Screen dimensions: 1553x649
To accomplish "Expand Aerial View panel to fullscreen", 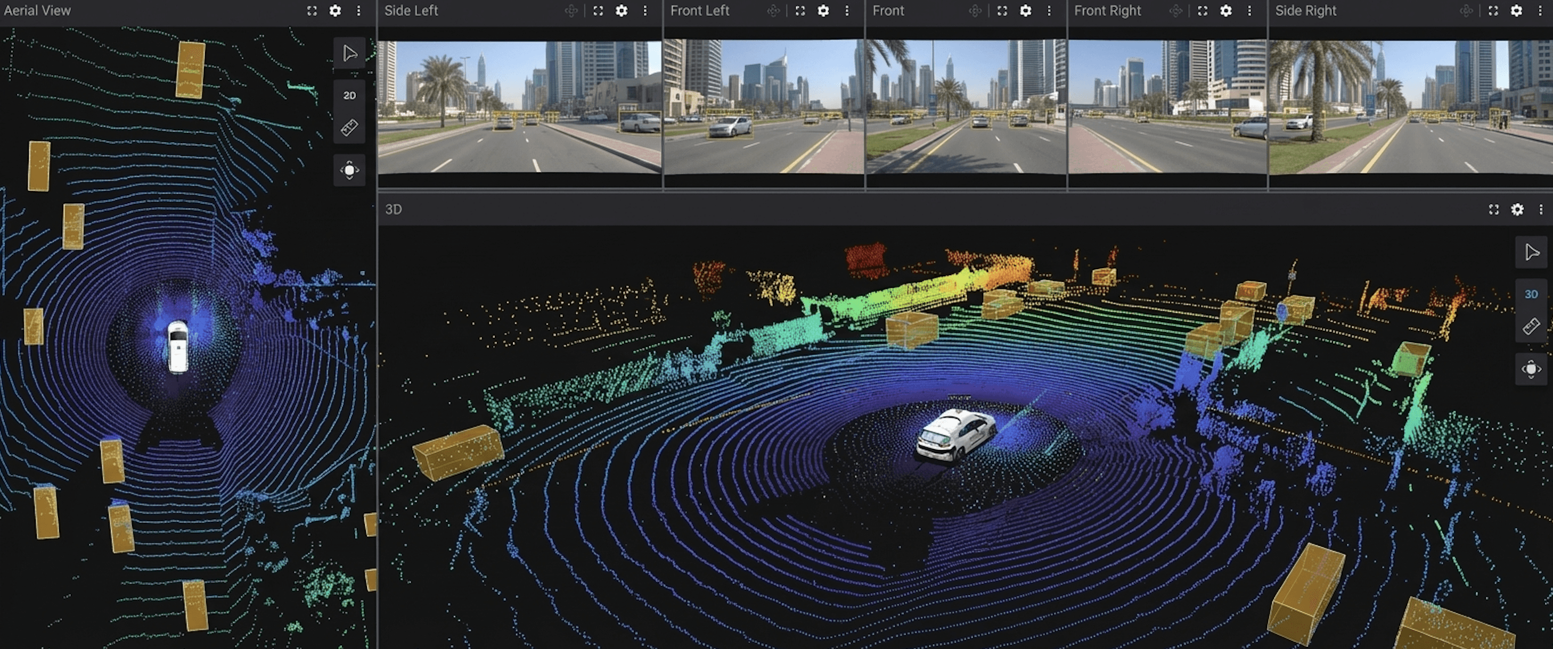I will (312, 11).
